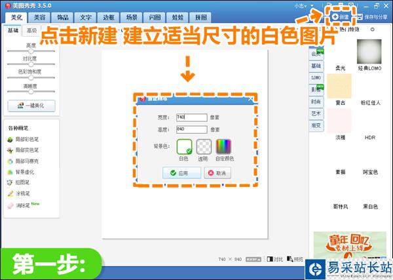
Task: Switch to the 场景 tab
Action: point(132,17)
